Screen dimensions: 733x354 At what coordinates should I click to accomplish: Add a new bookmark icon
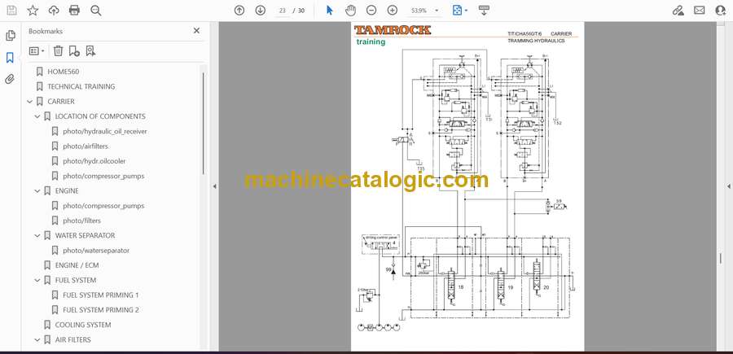(x=74, y=51)
